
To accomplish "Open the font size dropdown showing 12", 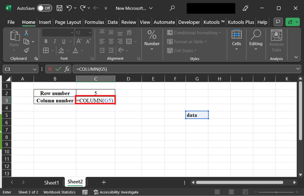I will (x=90, y=33).
